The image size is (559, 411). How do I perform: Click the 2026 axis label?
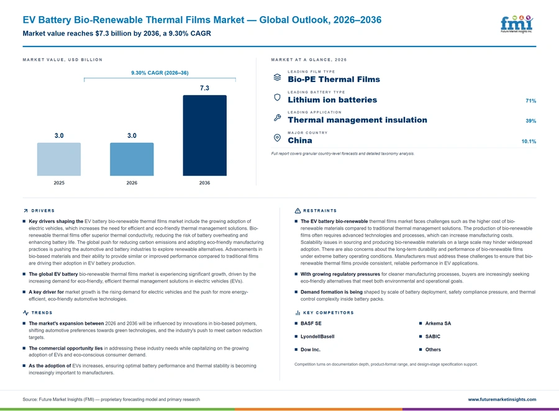coord(132,183)
